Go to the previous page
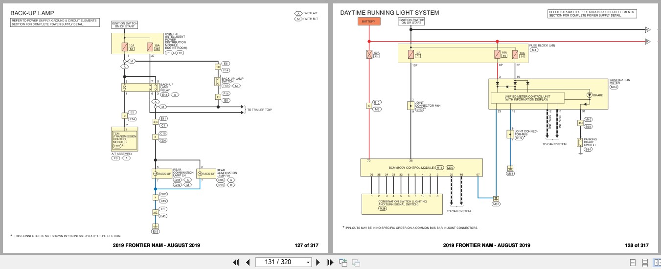The image size is (661, 269). coord(248,262)
